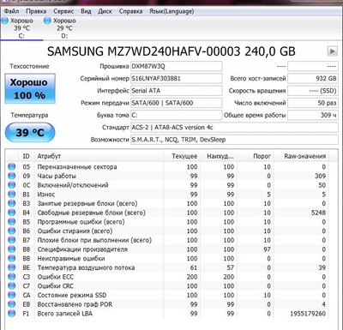Select the Состояние режима SSD attribute text
Viewport: 343px width, 330px height.
pos(72,295)
